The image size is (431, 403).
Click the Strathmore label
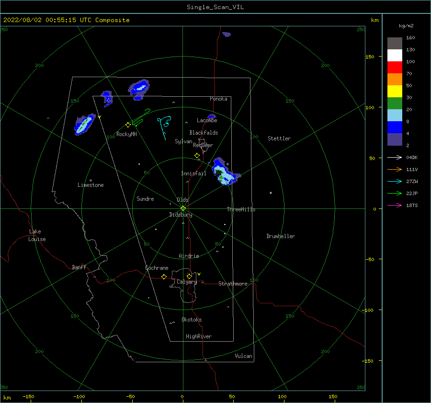tap(233, 284)
